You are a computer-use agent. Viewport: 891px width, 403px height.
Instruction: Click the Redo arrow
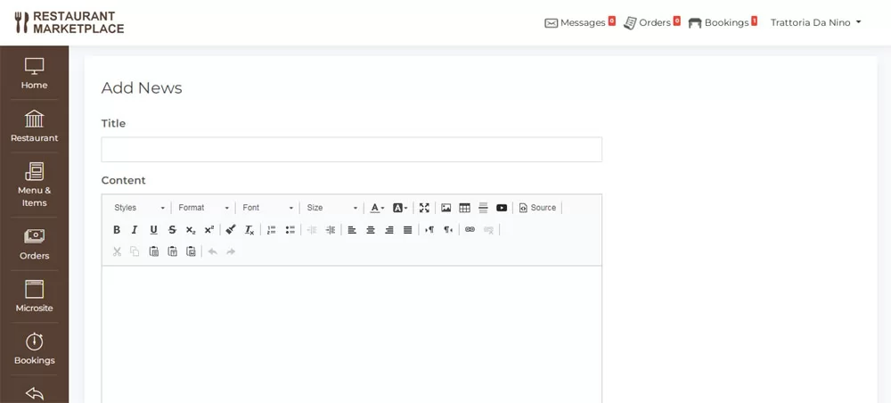pyautogui.click(x=232, y=251)
